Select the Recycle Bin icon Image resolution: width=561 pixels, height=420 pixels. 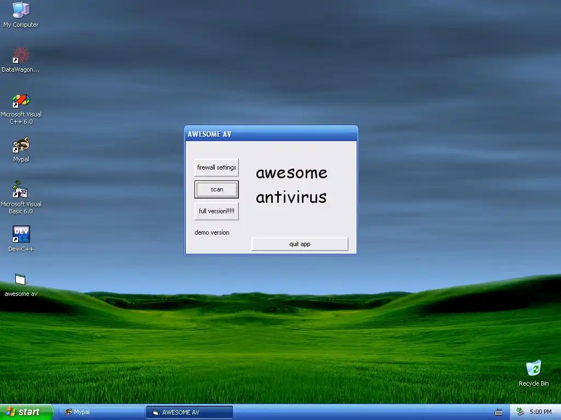click(534, 373)
